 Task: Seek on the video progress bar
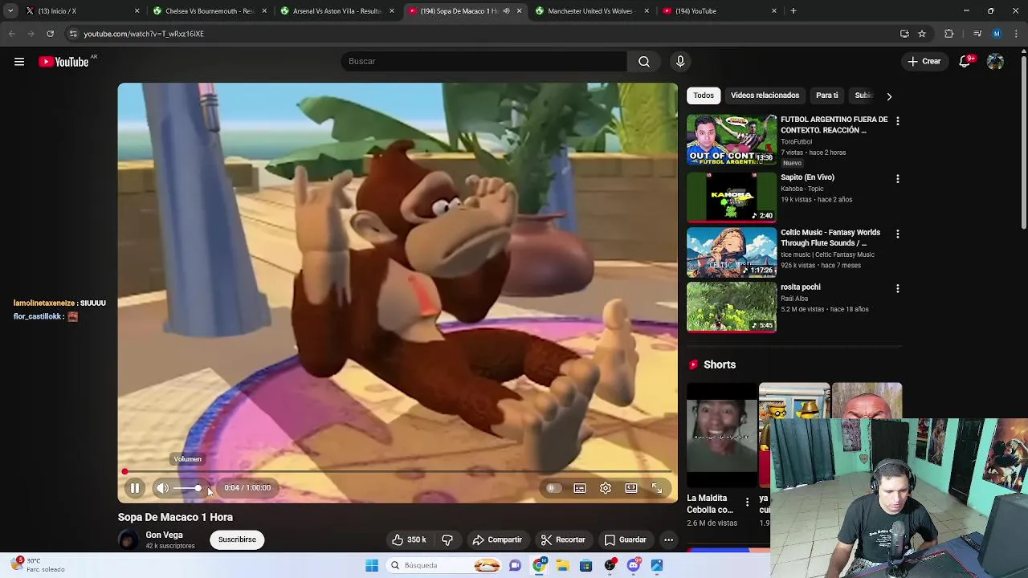tap(398, 472)
